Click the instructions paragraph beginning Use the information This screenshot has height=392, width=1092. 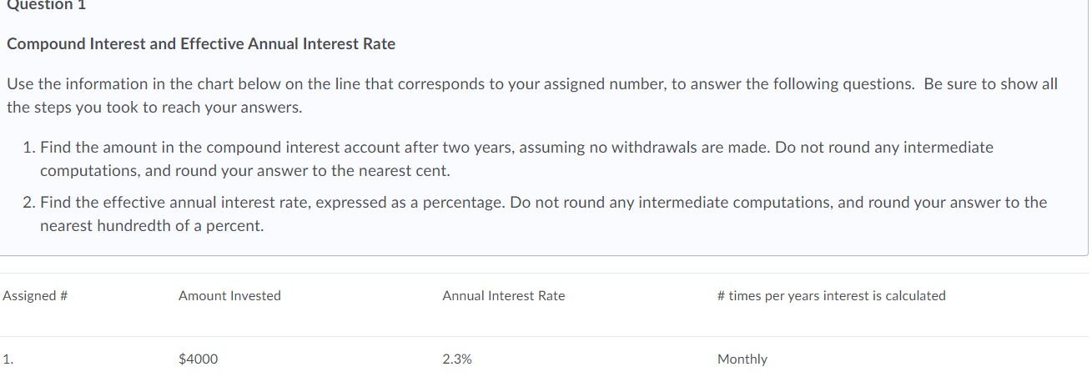(531, 96)
